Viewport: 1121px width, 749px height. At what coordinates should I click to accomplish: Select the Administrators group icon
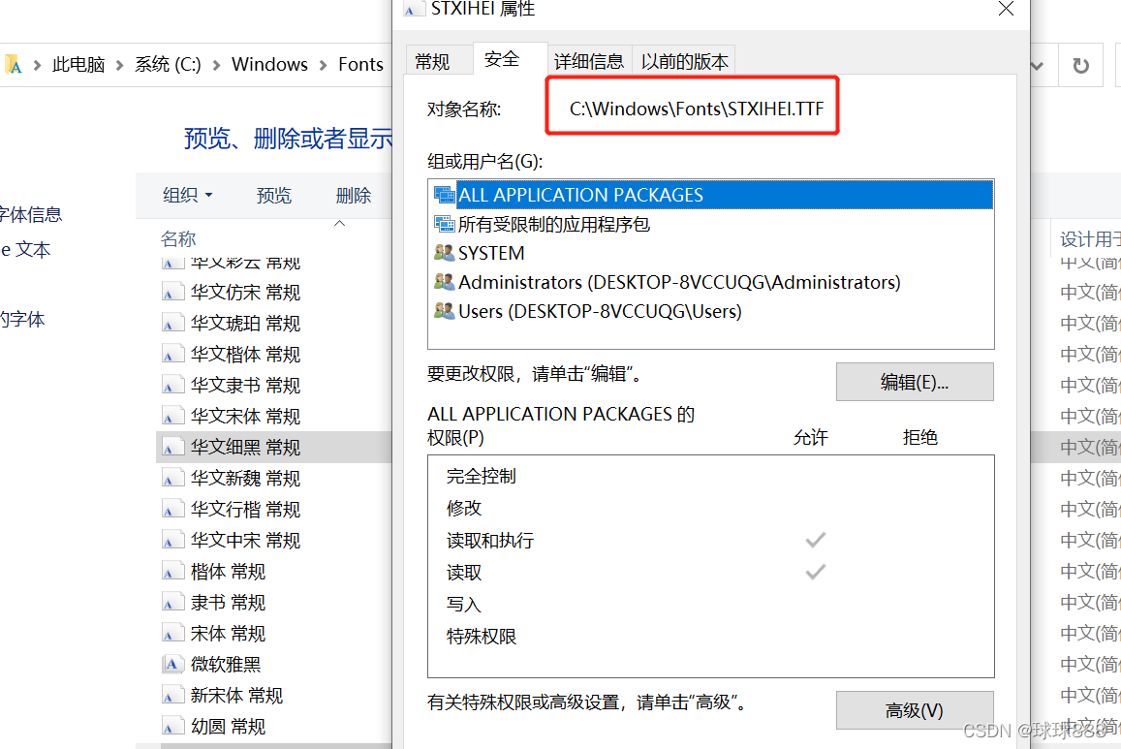(444, 282)
